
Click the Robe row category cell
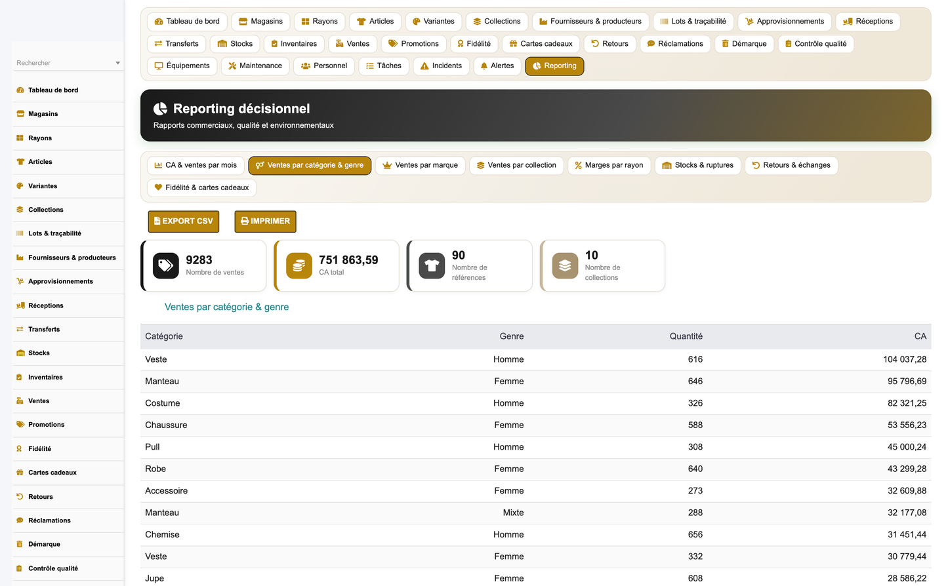pos(155,469)
